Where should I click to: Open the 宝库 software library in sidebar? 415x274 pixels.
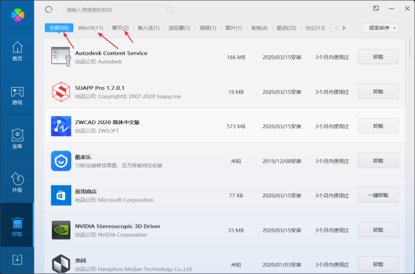tap(17, 139)
